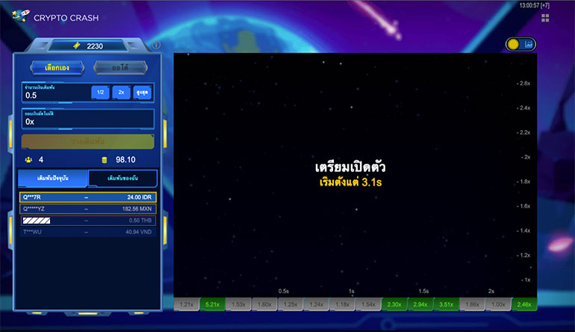The height and width of the screenshot is (332, 575).
Task: Open the เดิมพันของฉัน my bets tab
Action: 123,178
